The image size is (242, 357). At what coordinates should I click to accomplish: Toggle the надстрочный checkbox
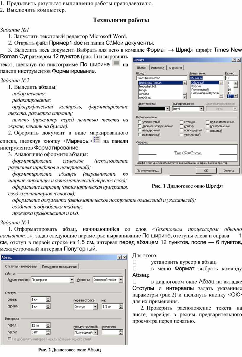click(x=140, y=130)
